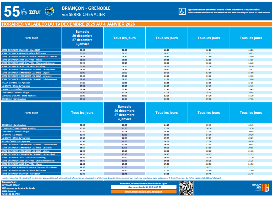Screen dimensions: 274x197
Task: Click the 06:05 Saturday departure time
Action: (x=82, y=50)
